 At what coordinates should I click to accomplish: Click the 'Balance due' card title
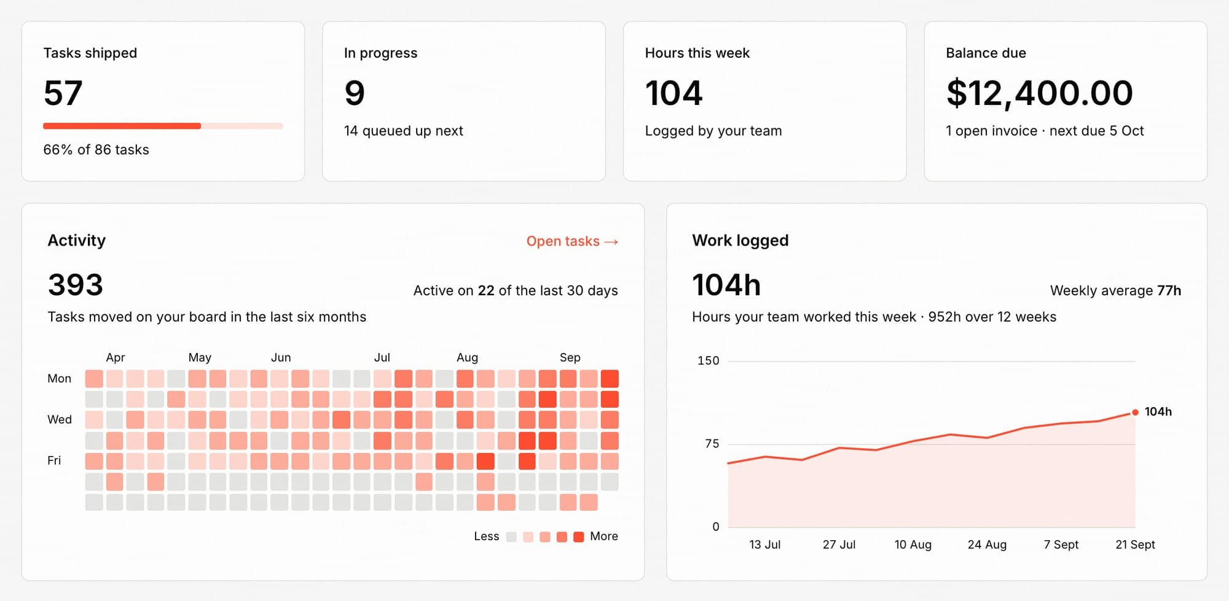(986, 53)
